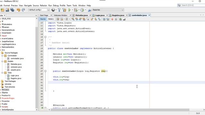Jump to Previous Bookmark icon
This screenshot has height=115, width=205.
pyautogui.click(x=92, y=19)
